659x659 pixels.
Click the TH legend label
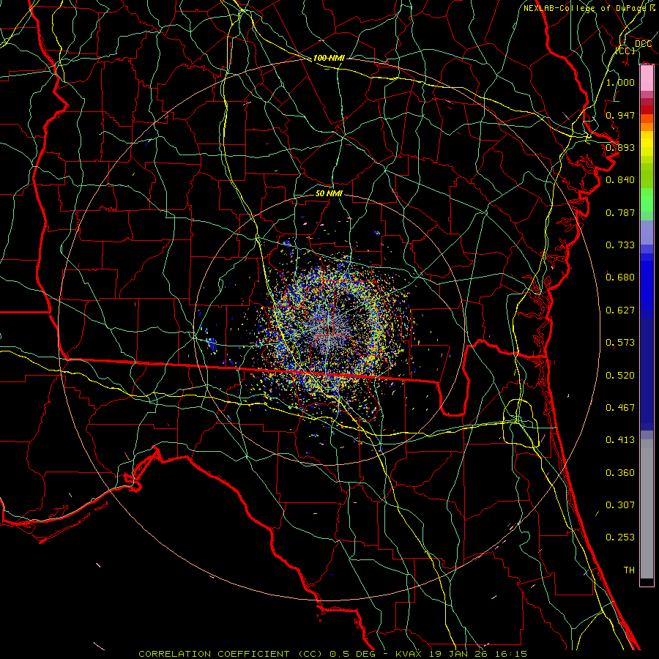[x=629, y=570]
